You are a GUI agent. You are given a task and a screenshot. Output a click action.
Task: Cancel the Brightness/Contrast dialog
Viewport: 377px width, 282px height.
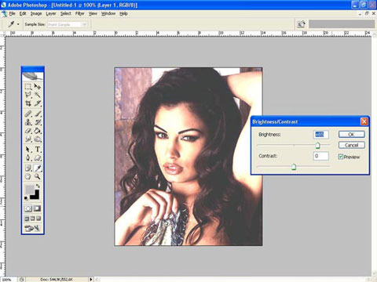[x=351, y=145]
